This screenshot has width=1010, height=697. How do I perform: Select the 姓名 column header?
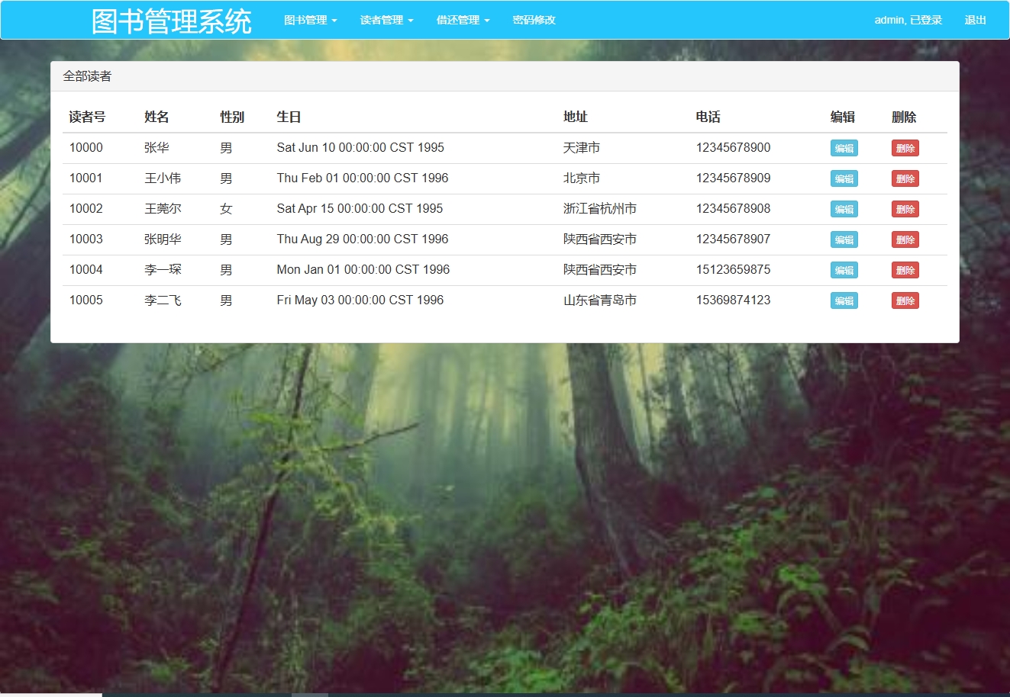point(157,117)
